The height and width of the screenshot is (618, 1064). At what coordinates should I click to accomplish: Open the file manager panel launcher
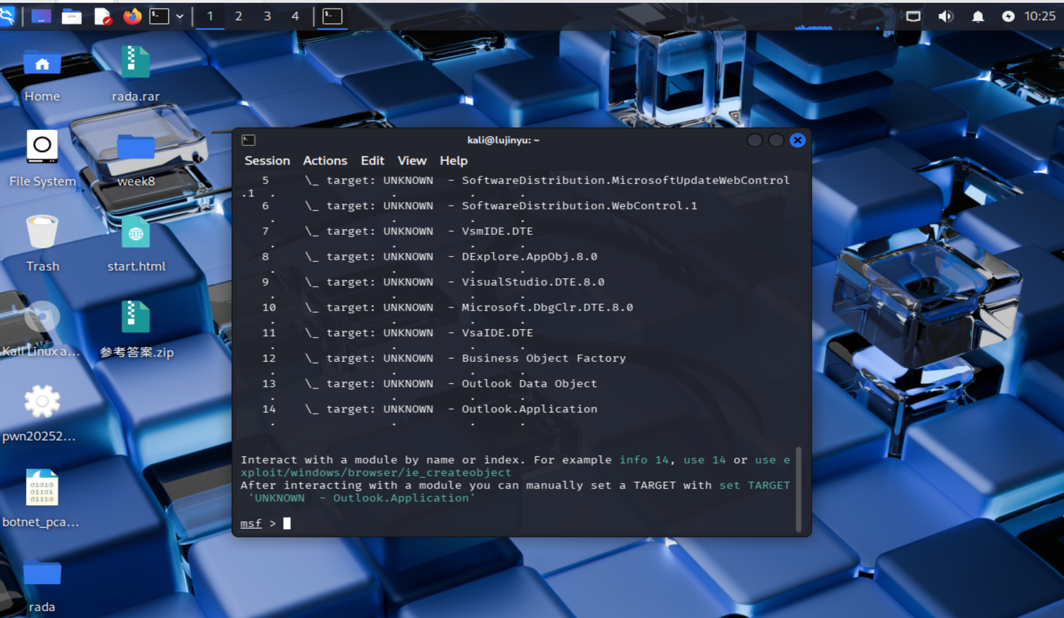[71, 17]
